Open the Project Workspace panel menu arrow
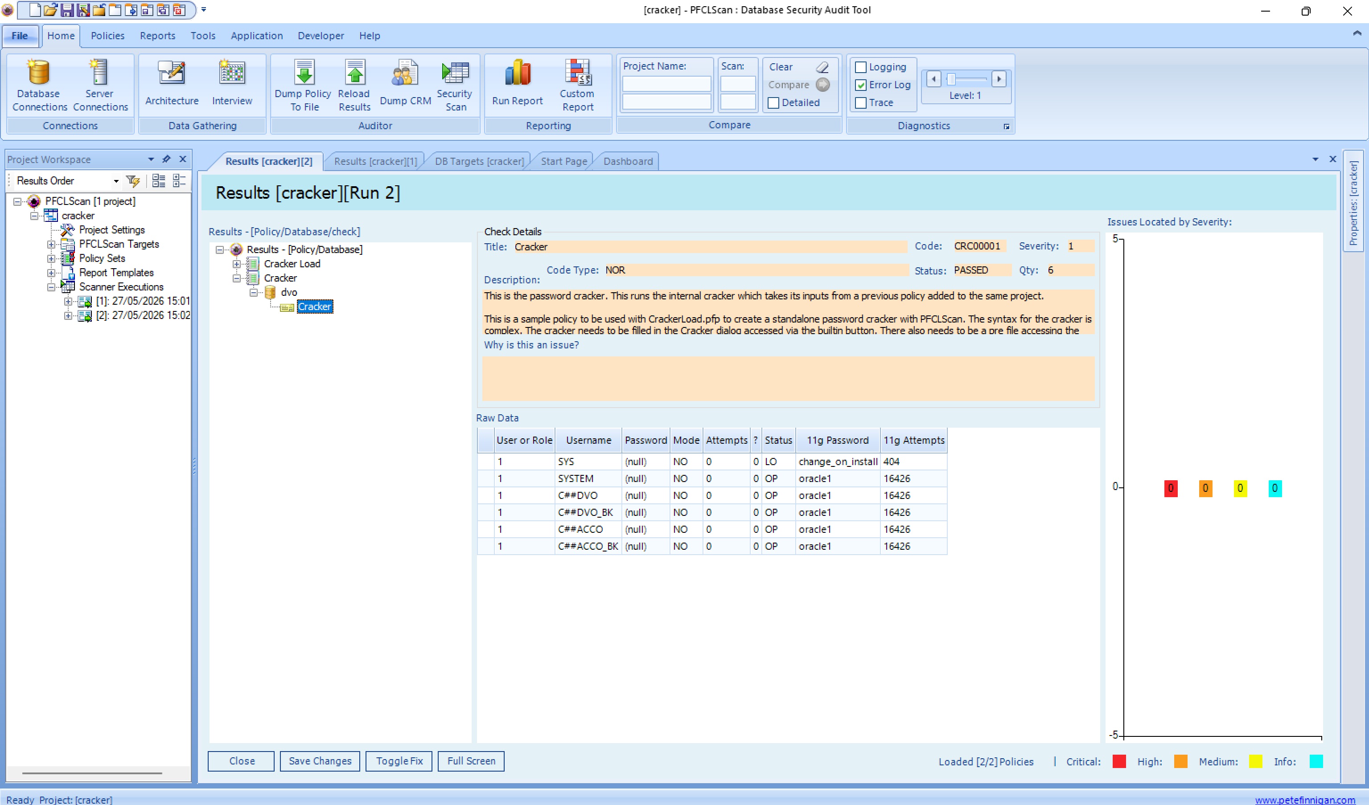Image resolution: width=1369 pixels, height=805 pixels. click(x=151, y=159)
